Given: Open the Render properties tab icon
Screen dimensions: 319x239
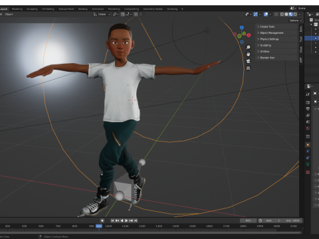Looking at the screenshot, I should 308,102.
